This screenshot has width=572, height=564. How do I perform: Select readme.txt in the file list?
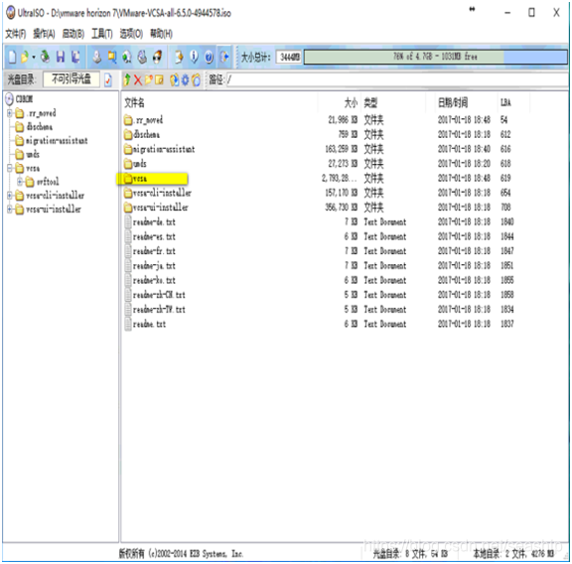[145, 324]
